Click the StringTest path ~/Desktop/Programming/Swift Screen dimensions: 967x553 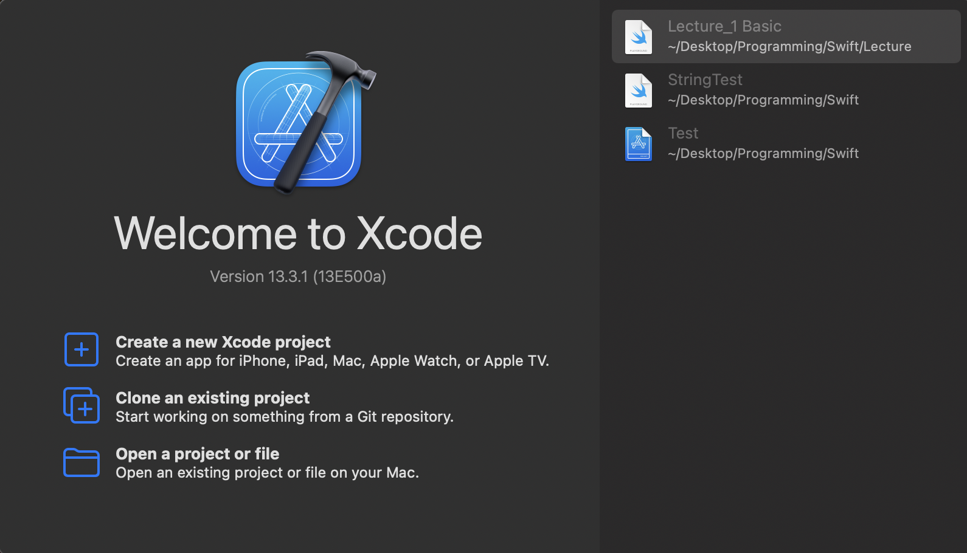tap(763, 100)
